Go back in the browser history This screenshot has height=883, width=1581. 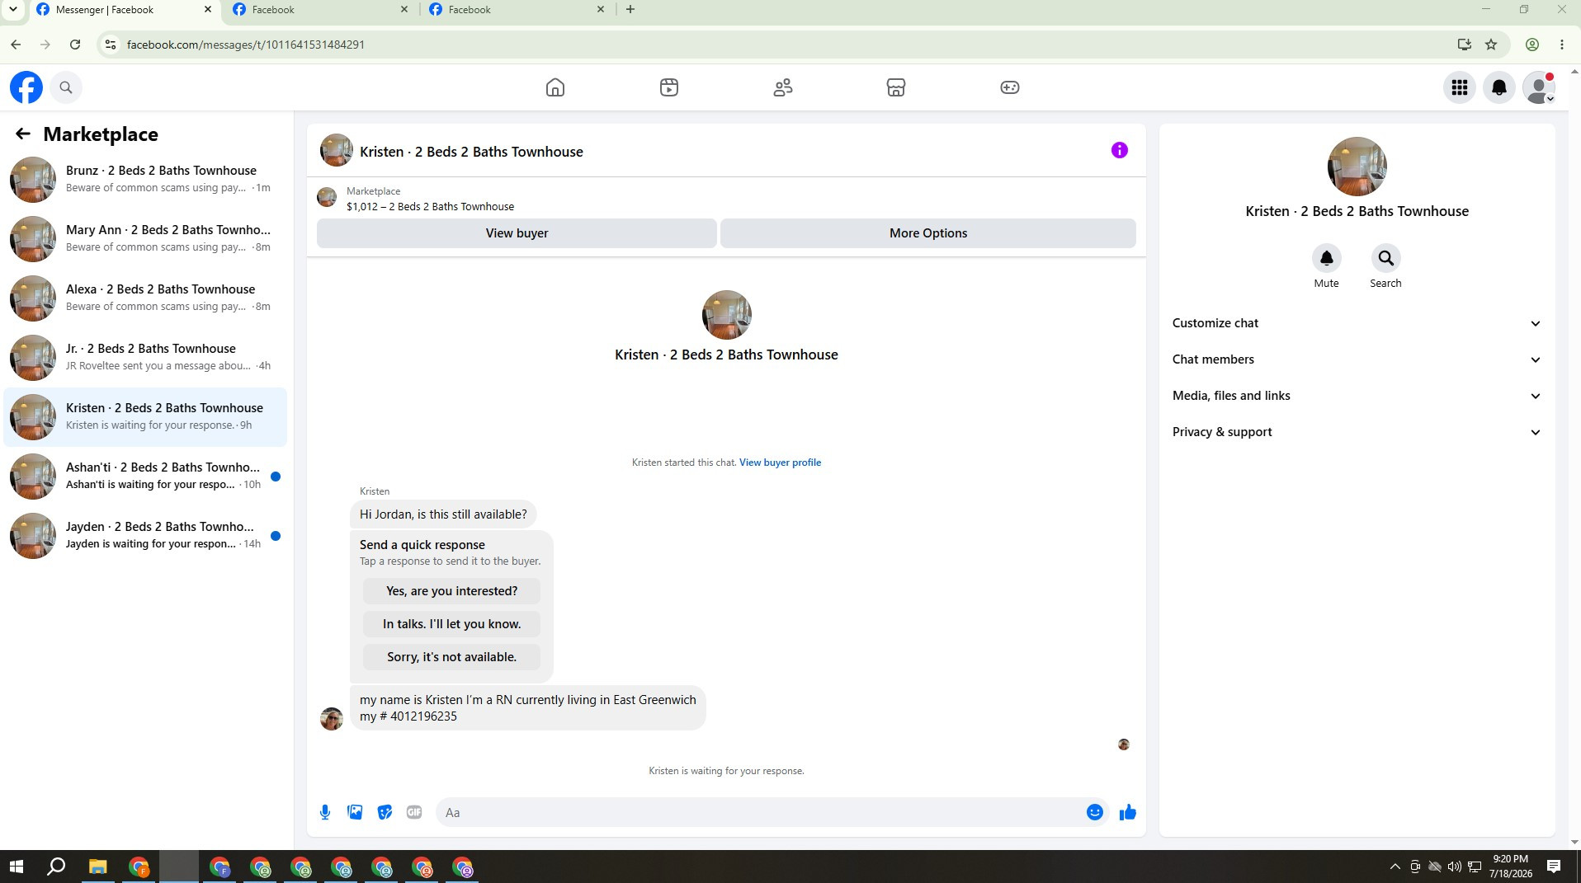pos(16,45)
